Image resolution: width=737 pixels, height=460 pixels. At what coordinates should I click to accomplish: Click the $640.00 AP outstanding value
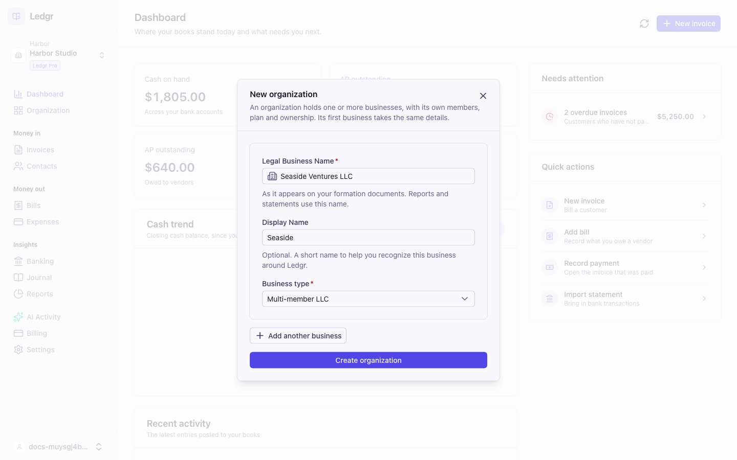coord(170,167)
